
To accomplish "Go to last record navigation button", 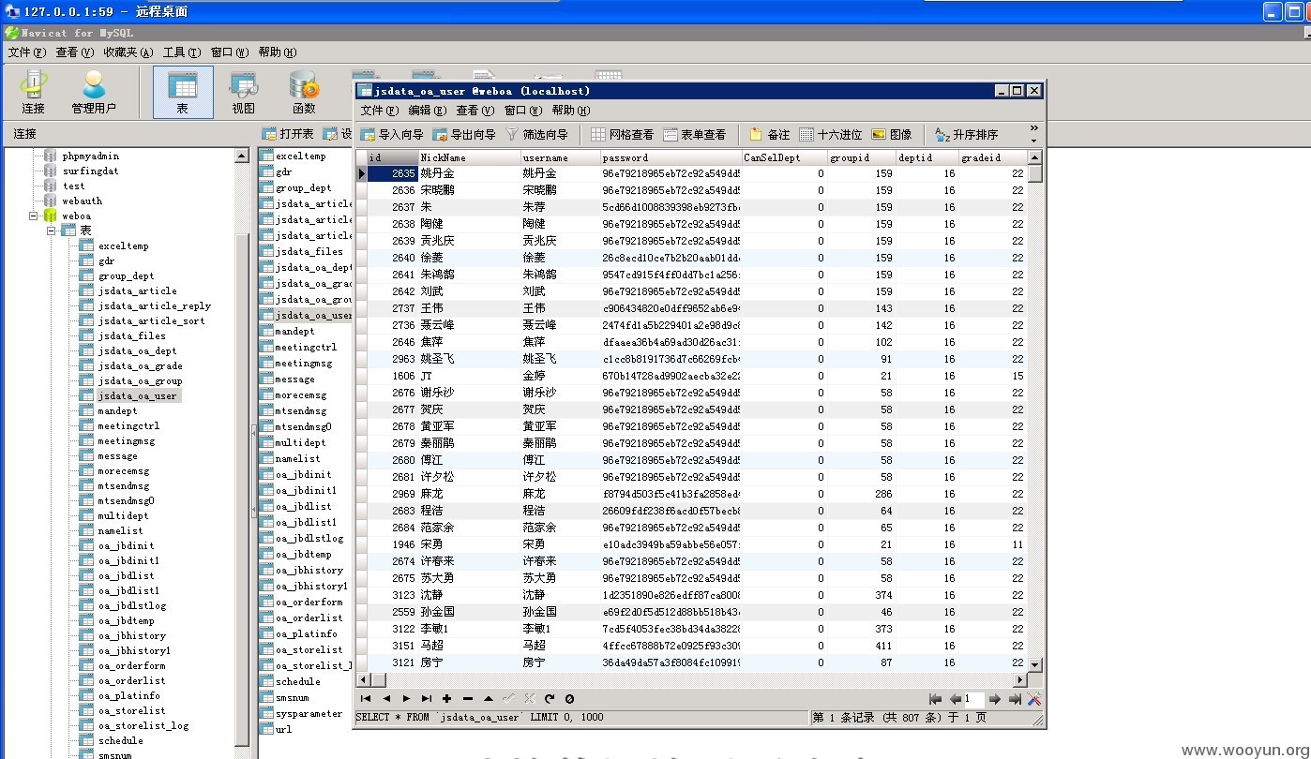I will (x=427, y=699).
